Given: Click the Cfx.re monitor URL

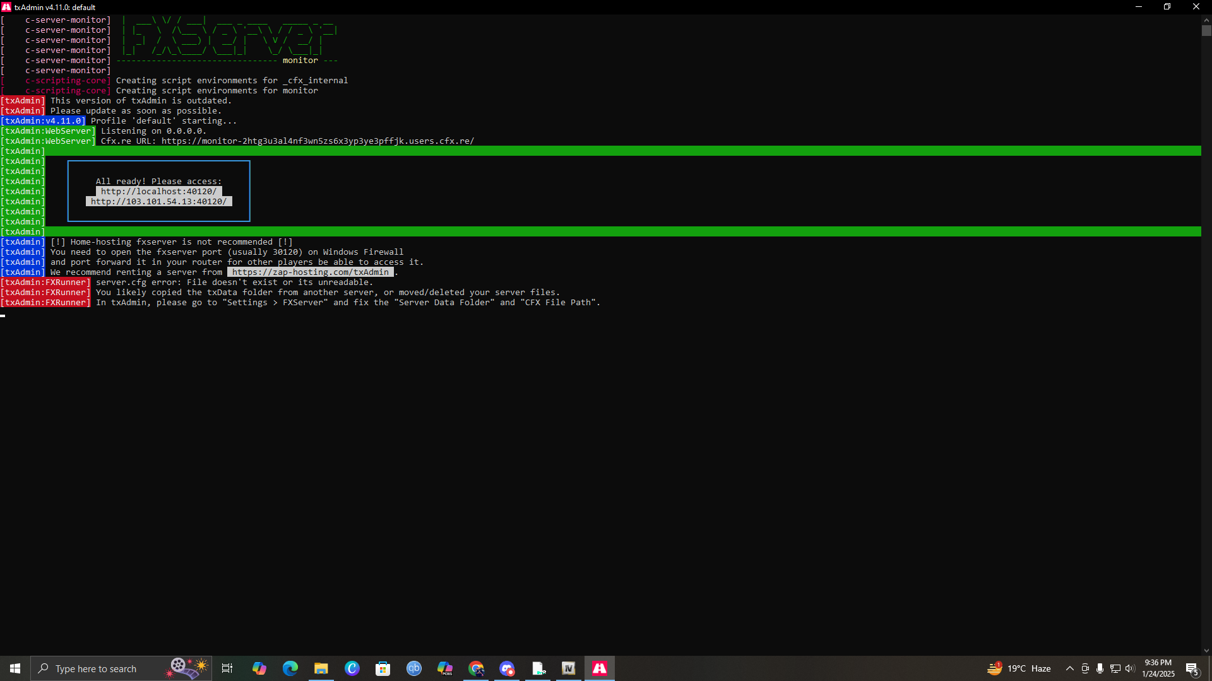Looking at the screenshot, I should 318,141.
